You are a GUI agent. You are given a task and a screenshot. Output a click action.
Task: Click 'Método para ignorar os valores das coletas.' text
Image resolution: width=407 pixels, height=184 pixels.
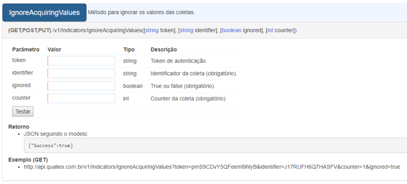coord(141,12)
